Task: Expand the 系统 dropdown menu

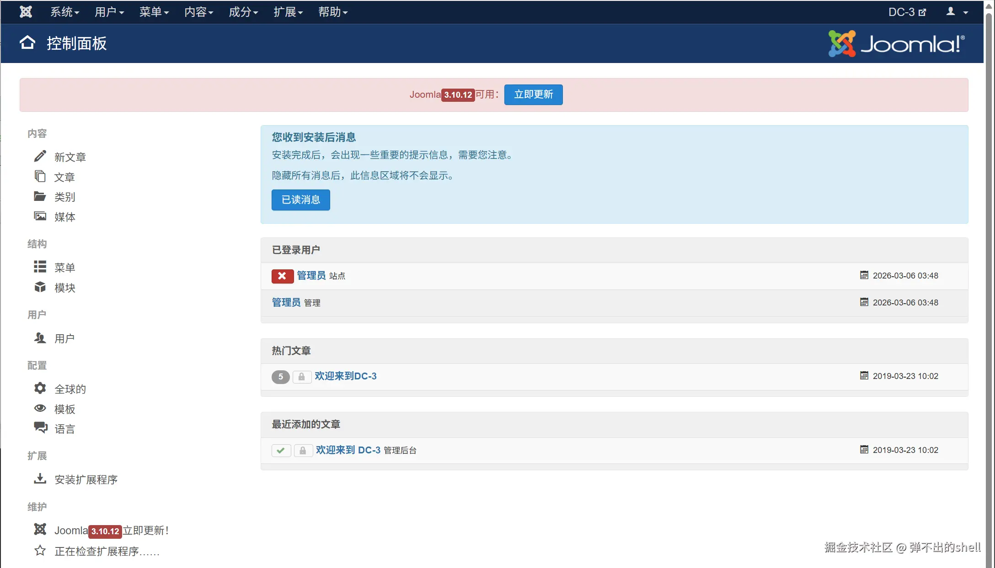Action: tap(64, 12)
